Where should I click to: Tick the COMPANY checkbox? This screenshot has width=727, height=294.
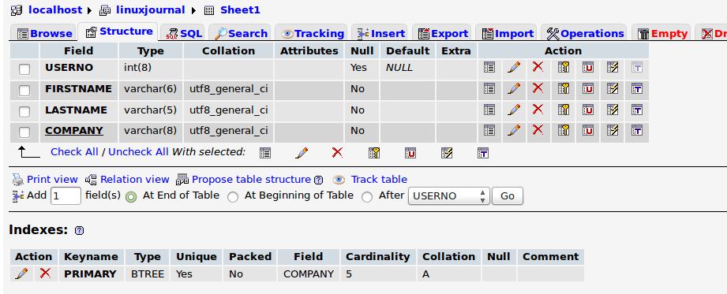[24, 132]
